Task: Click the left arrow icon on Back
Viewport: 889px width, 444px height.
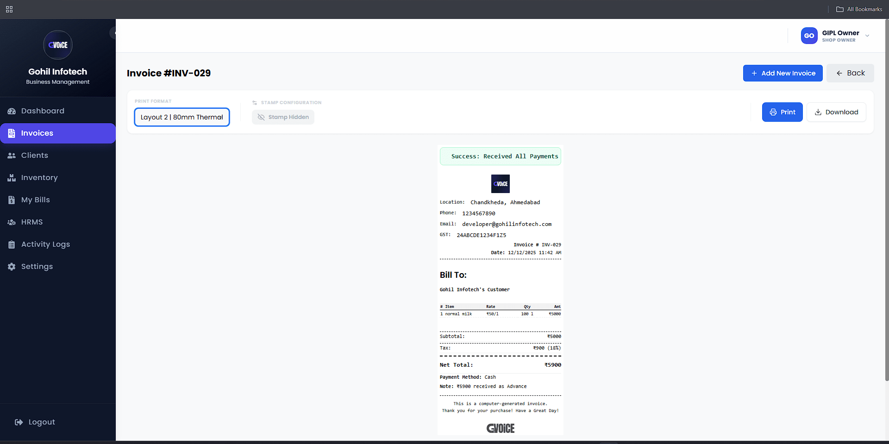Action: click(x=839, y=73)
